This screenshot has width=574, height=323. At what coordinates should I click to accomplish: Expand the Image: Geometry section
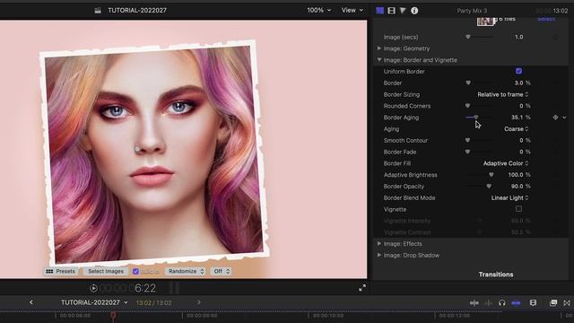[379, 48]
